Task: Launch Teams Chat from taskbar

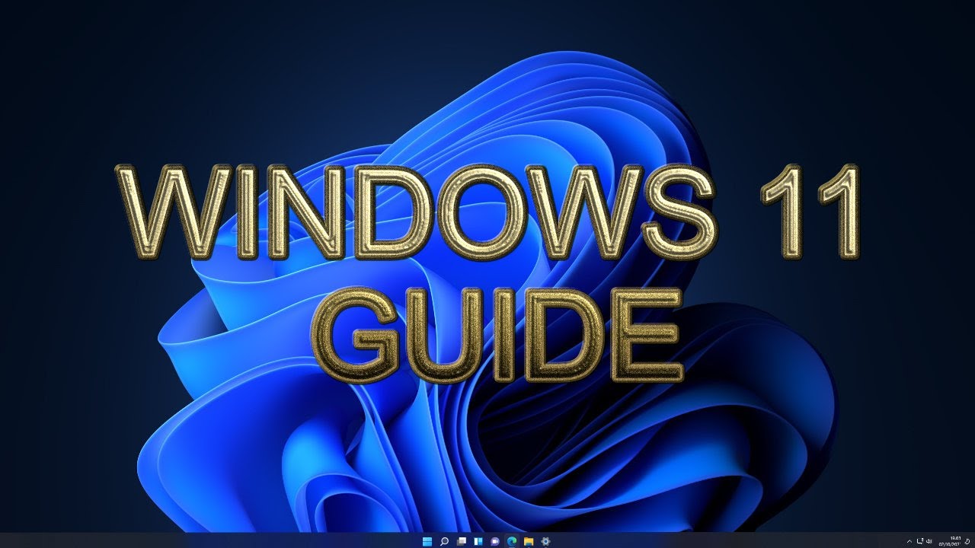Action: 494,541
